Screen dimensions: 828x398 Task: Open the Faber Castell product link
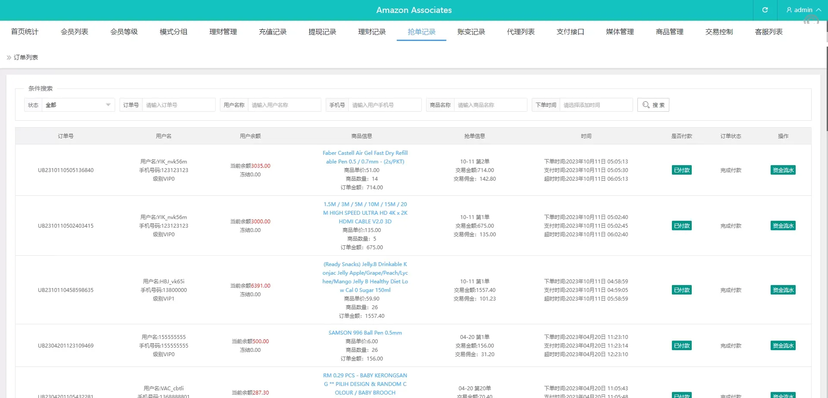coord(365,157)
